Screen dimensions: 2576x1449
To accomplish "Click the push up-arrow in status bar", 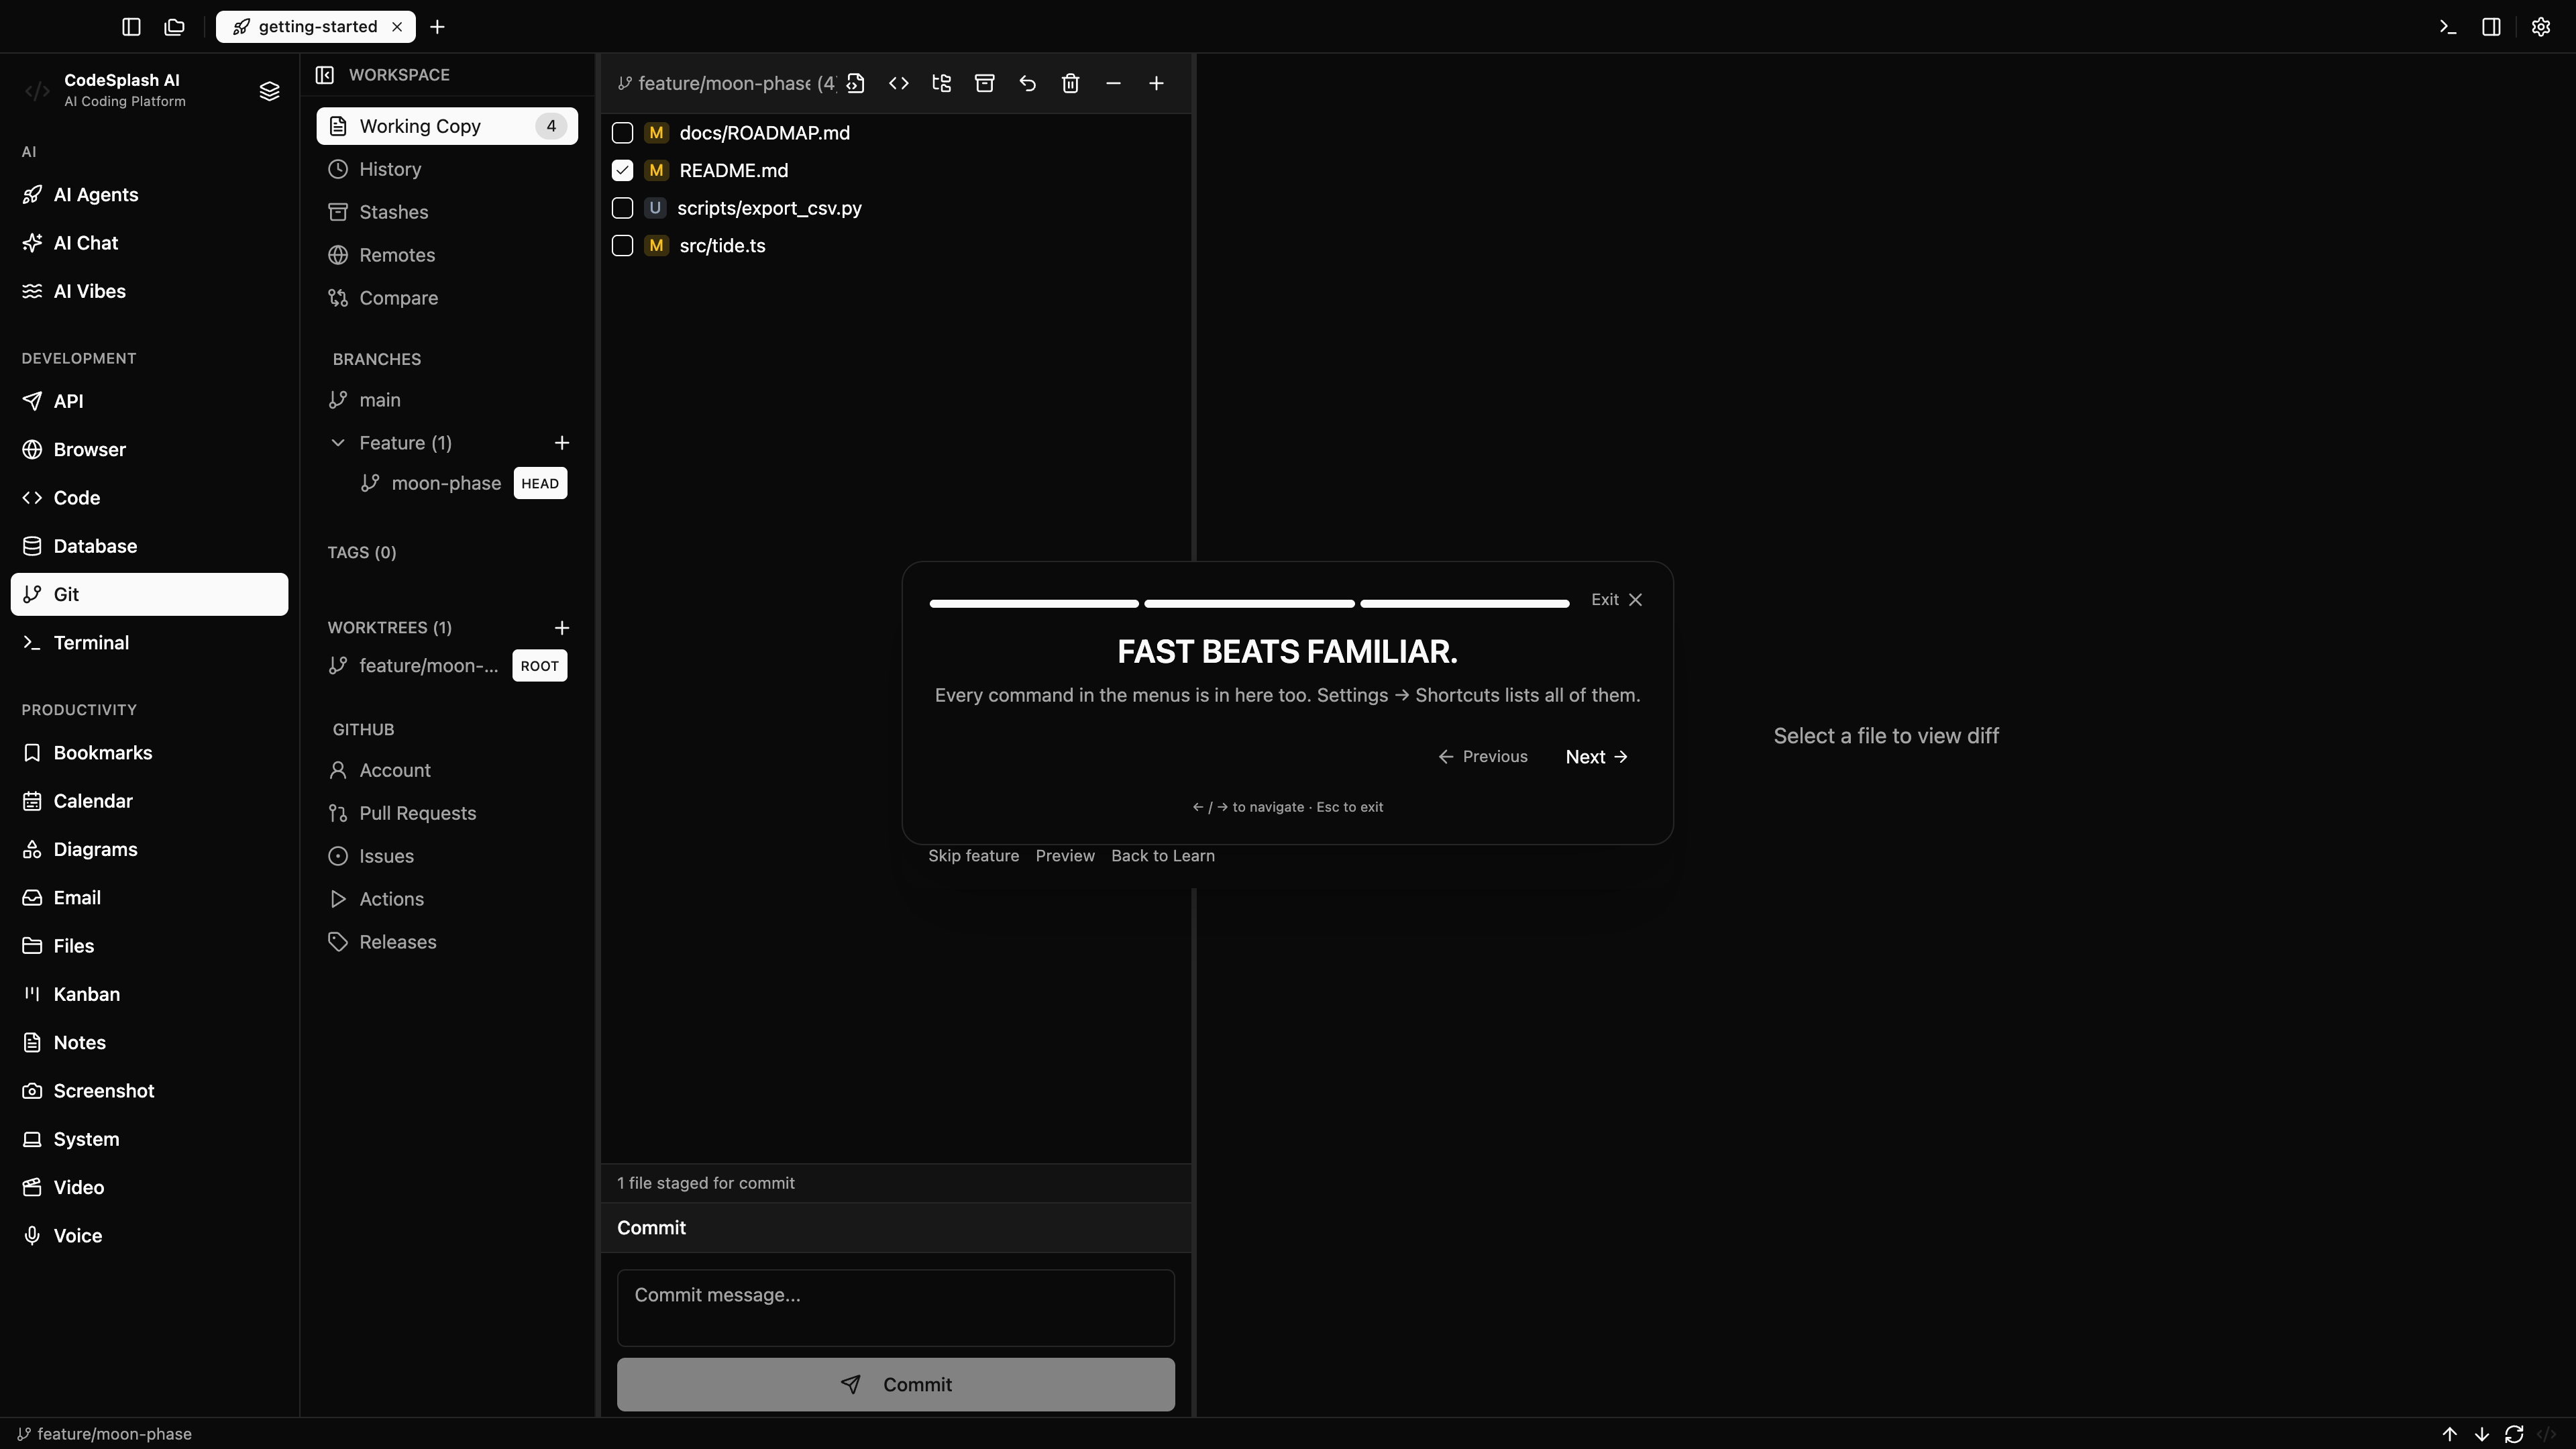I will point(2450,1434).
